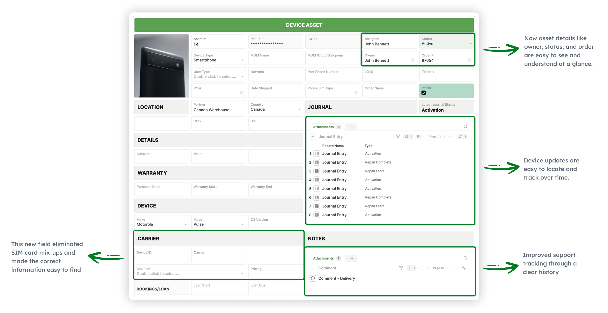Open record icon for Journal Entry row 3
Viewport: 608px width, 313px height.
click(x=317, y=171)
